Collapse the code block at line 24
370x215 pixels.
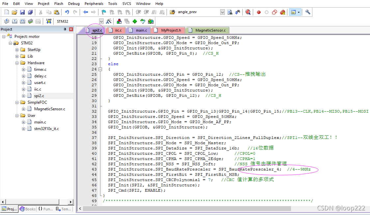100,69
